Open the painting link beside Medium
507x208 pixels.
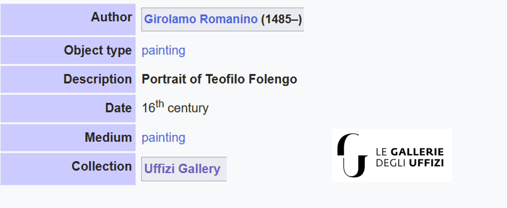163,138
